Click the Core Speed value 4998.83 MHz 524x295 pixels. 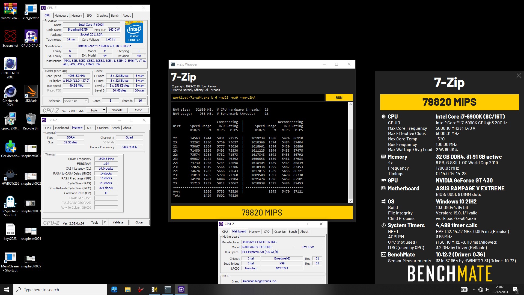(x=76, y=76)
